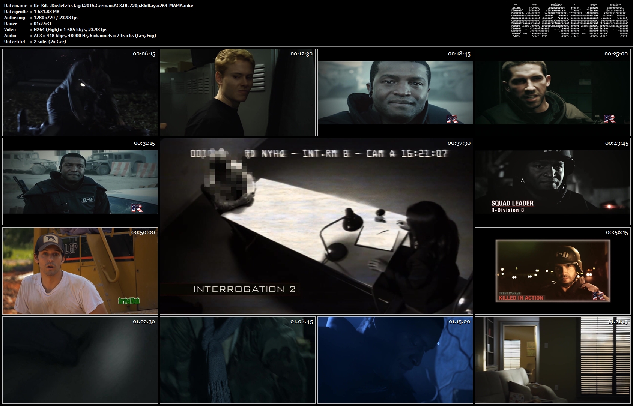633x406 pixels.
Task: Open the 00:43:45 squad leader frame
Action: pyautogui.click(x=553, y=181)
